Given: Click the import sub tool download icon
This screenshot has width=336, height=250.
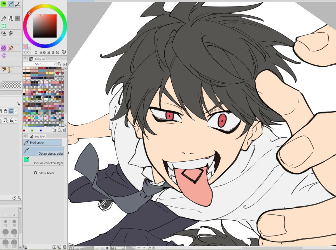Looking at the screenshot, I should pos(54,247).
